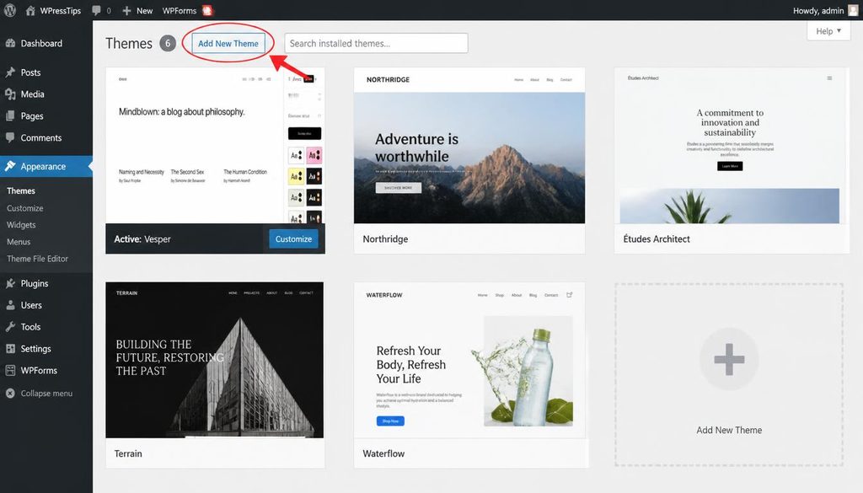Click the Pages icon in sidebar
The width and height of the screenshot is (863, 493).
click(x=10, y=116)
